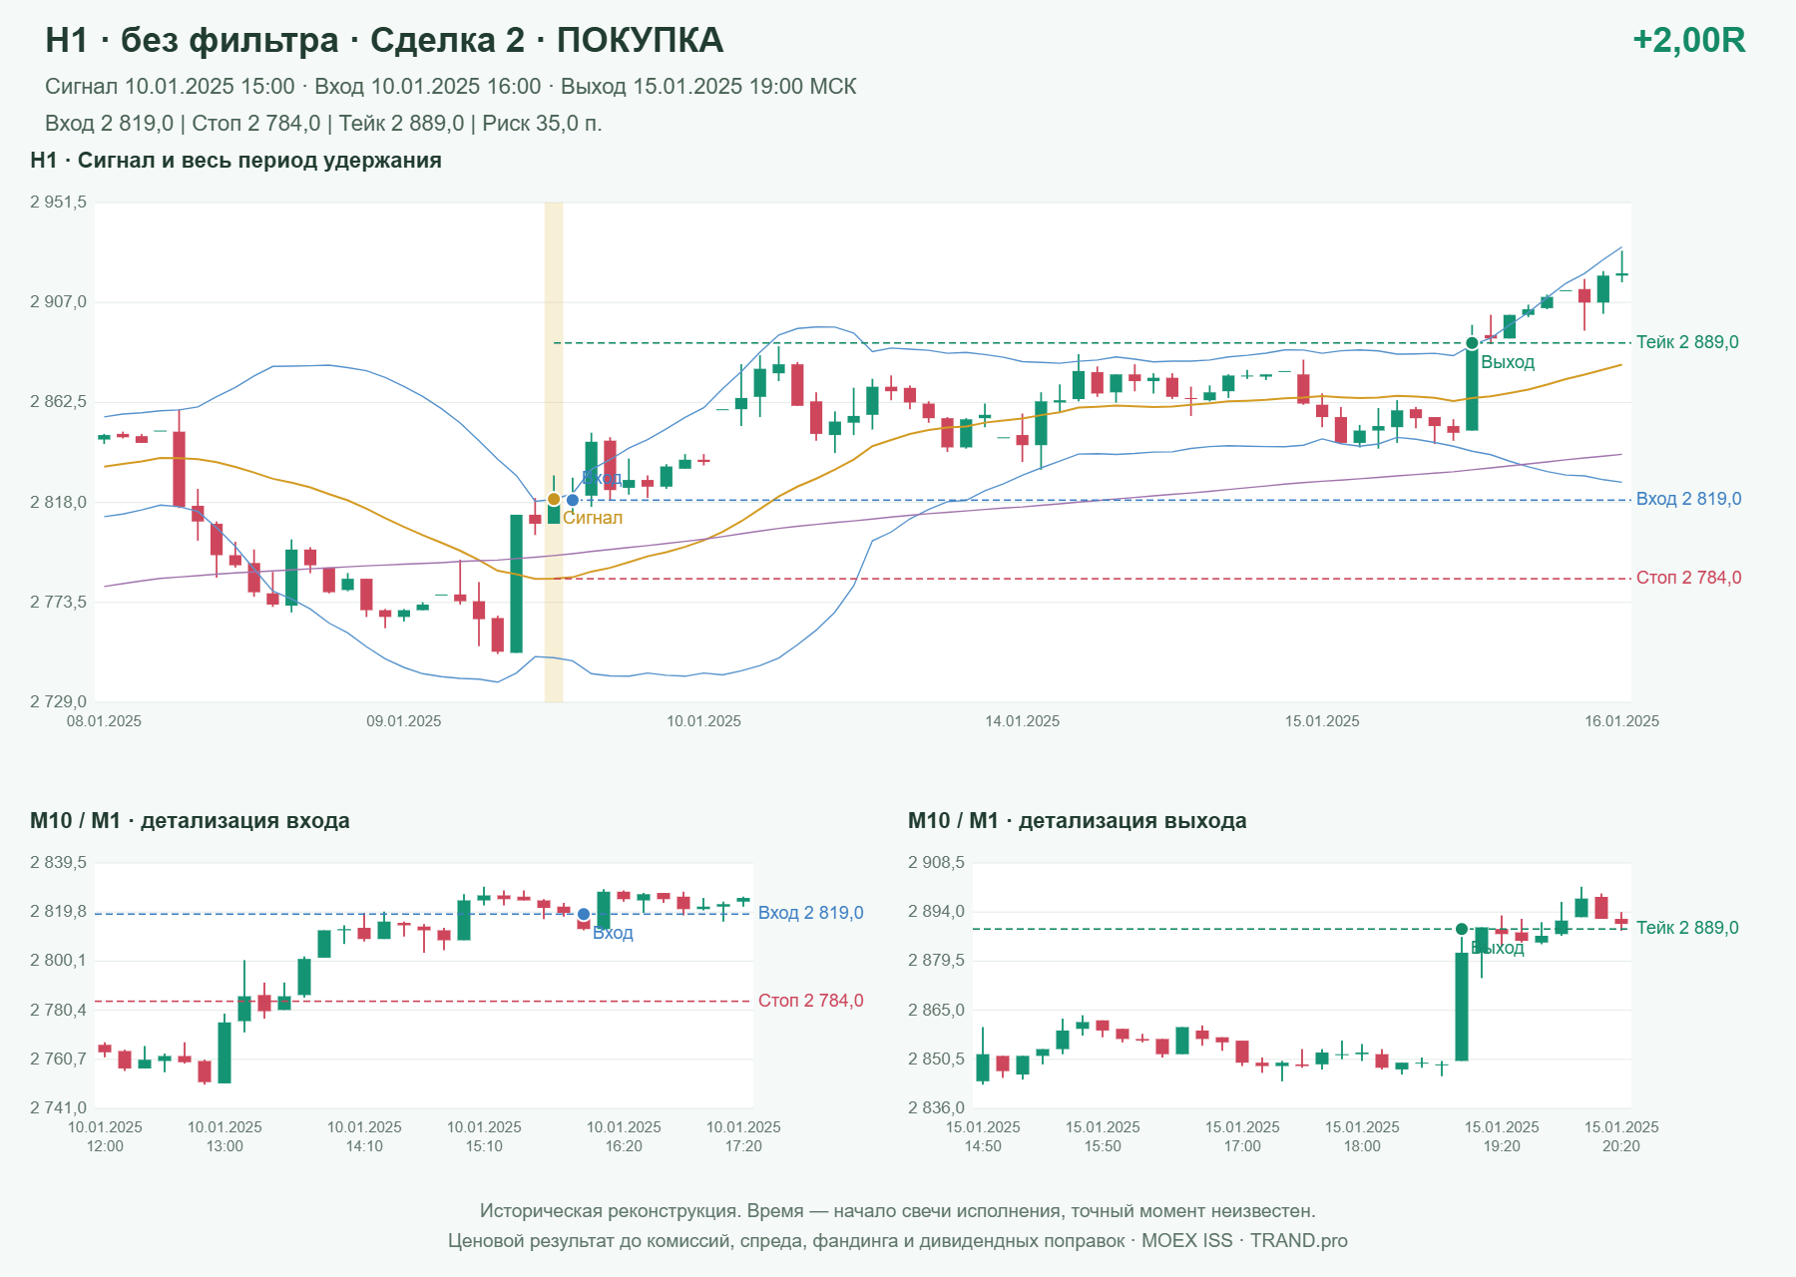This screenshot has width=1796, height=1277.
Task: Click heading 'M10 / M1 · детализация входа'
Action: click(190, 821)
